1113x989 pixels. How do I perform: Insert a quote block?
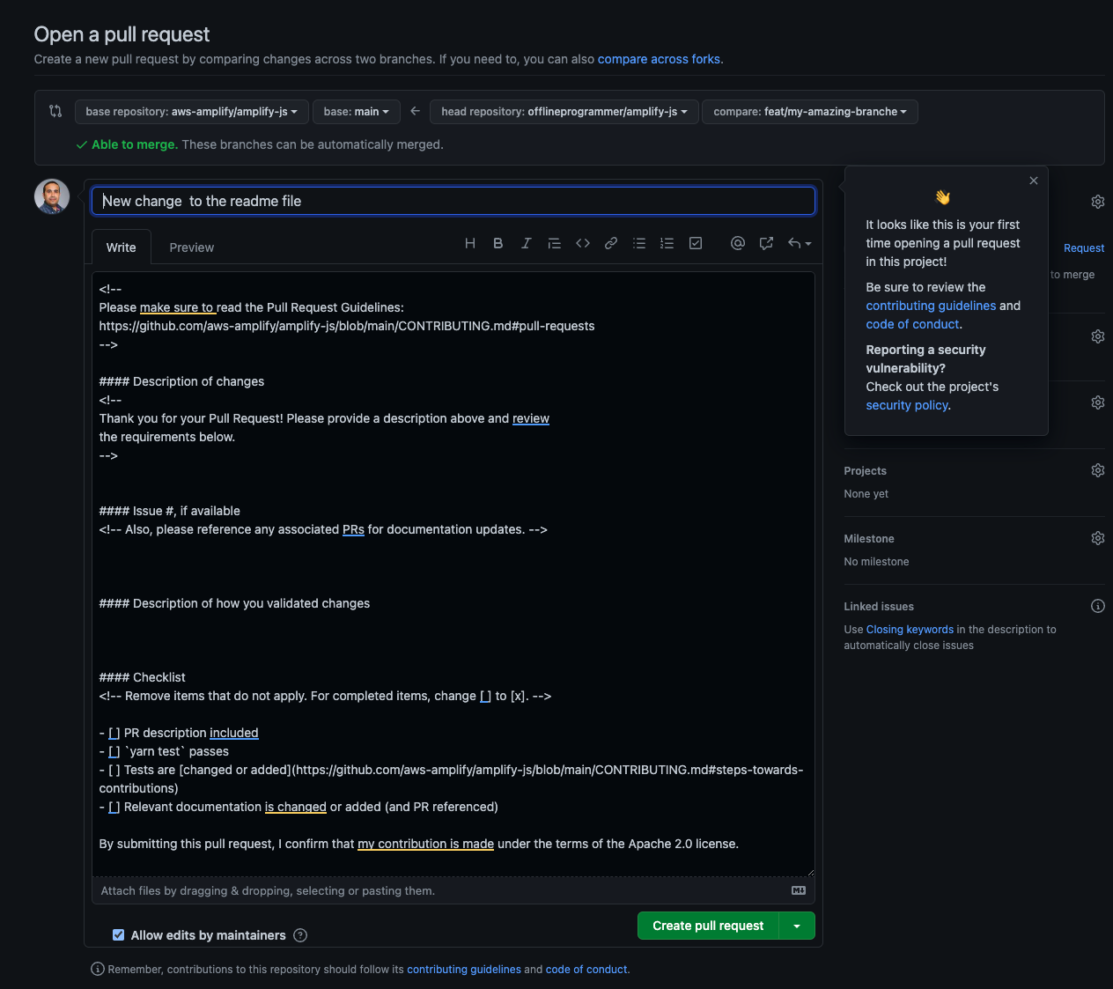click(x=555, y=243)
